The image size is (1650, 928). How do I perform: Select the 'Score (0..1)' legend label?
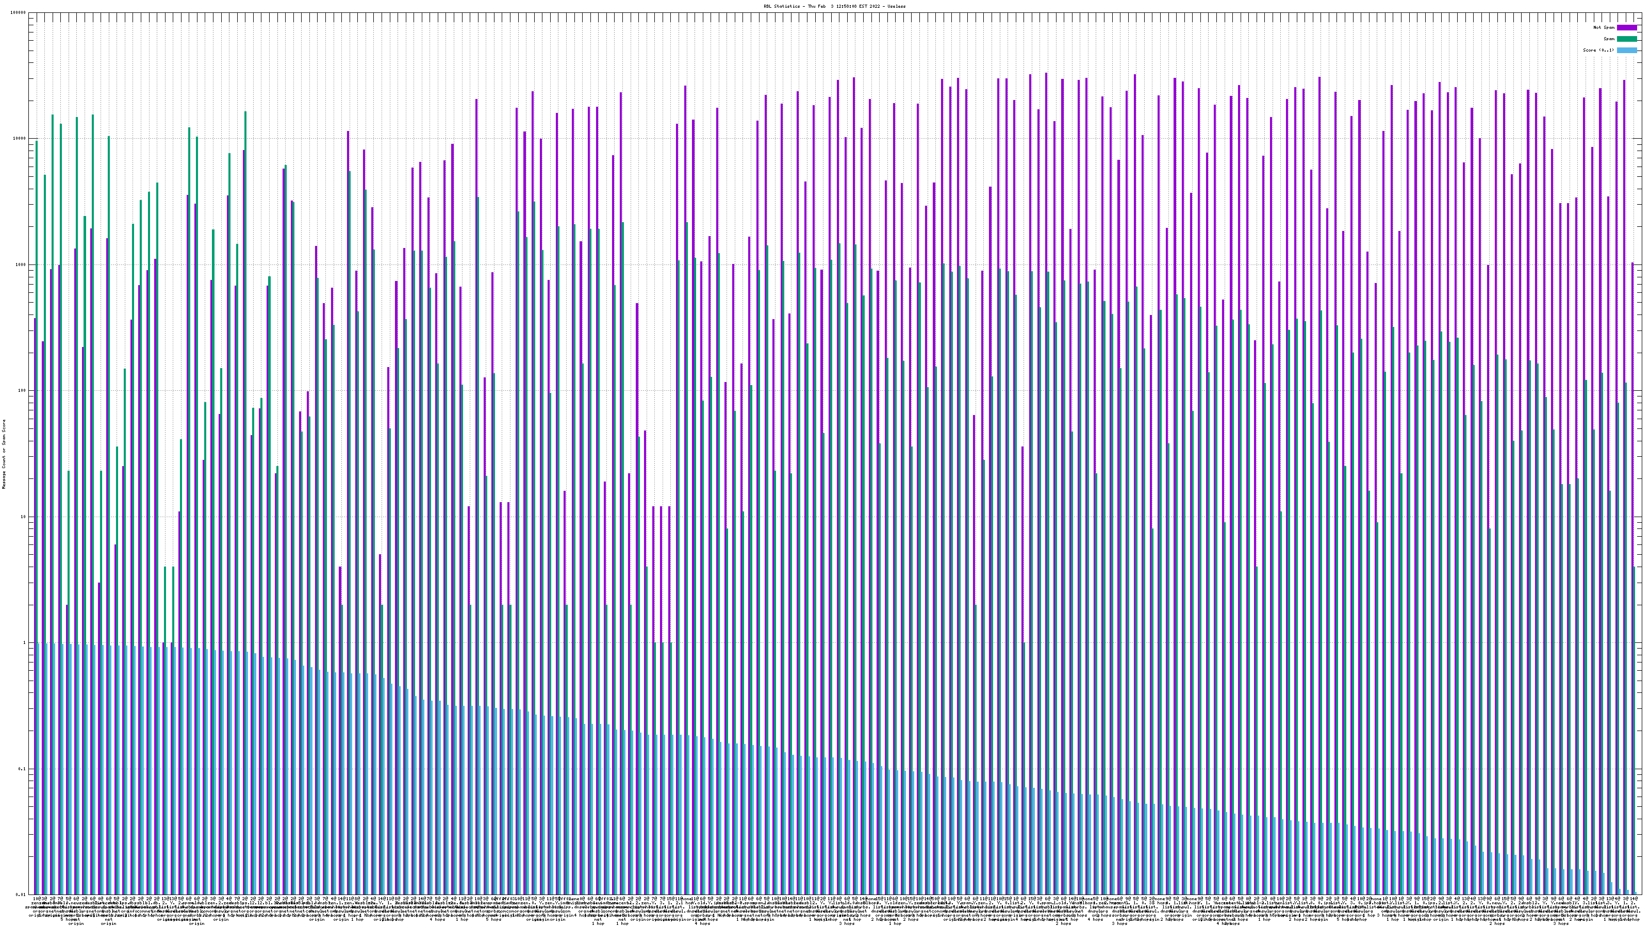(x=1598, y=50)
